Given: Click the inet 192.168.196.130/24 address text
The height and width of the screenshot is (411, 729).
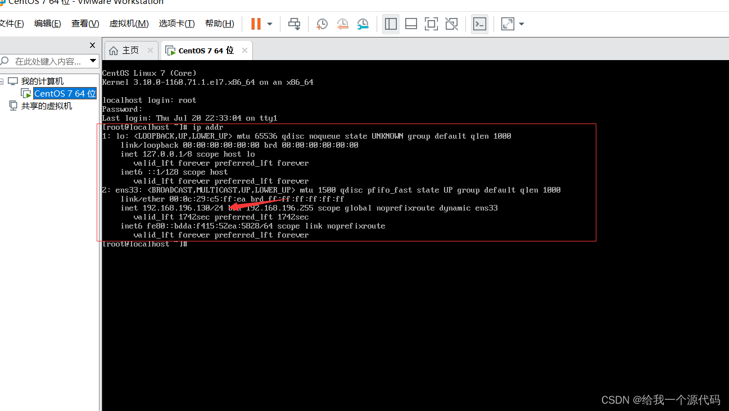Looking at the screenshot, I should [171, 208].
